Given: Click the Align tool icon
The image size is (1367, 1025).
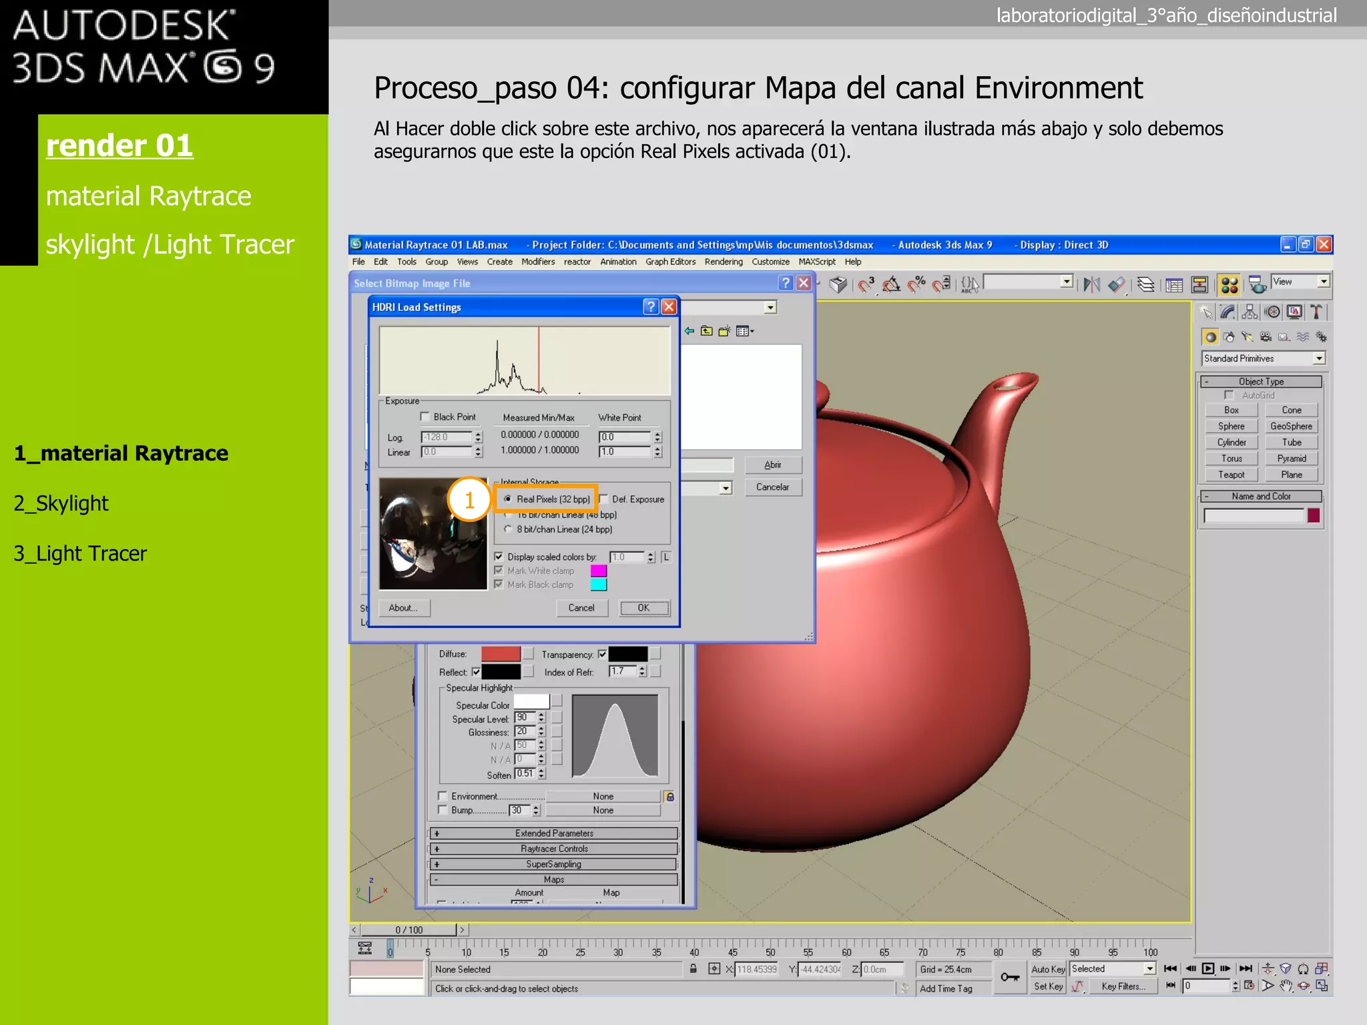Looking at the screenshot, I should (x=1117, y=285).
